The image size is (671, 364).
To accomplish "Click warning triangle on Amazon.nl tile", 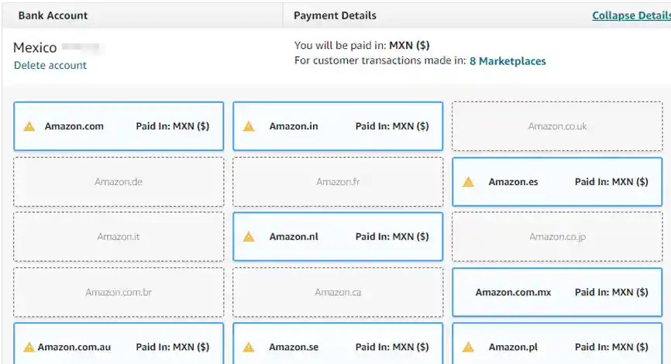I will (249, 237).
